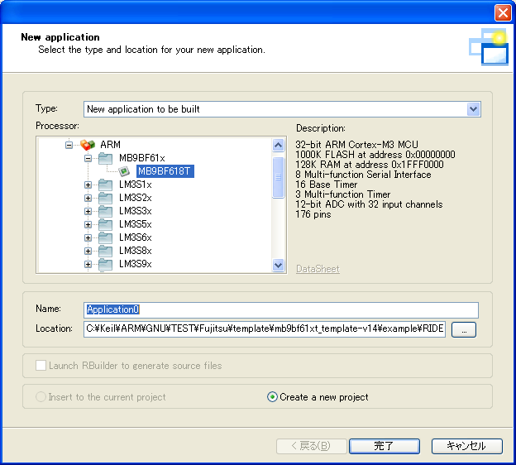Viewport: 516px width, 465px height.
Task: Click description line '1000K FLASH at address 0x00000000'
Action: pos(375,155)
